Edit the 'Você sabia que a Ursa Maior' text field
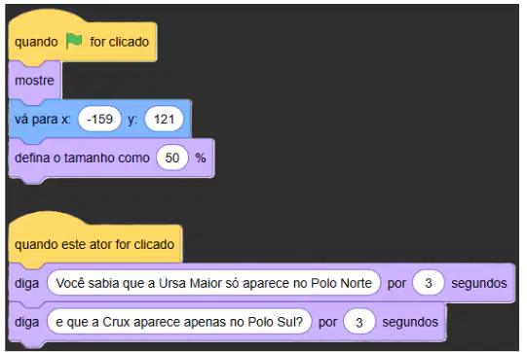The height and width of the screenshot is (352, 527). 213,283
